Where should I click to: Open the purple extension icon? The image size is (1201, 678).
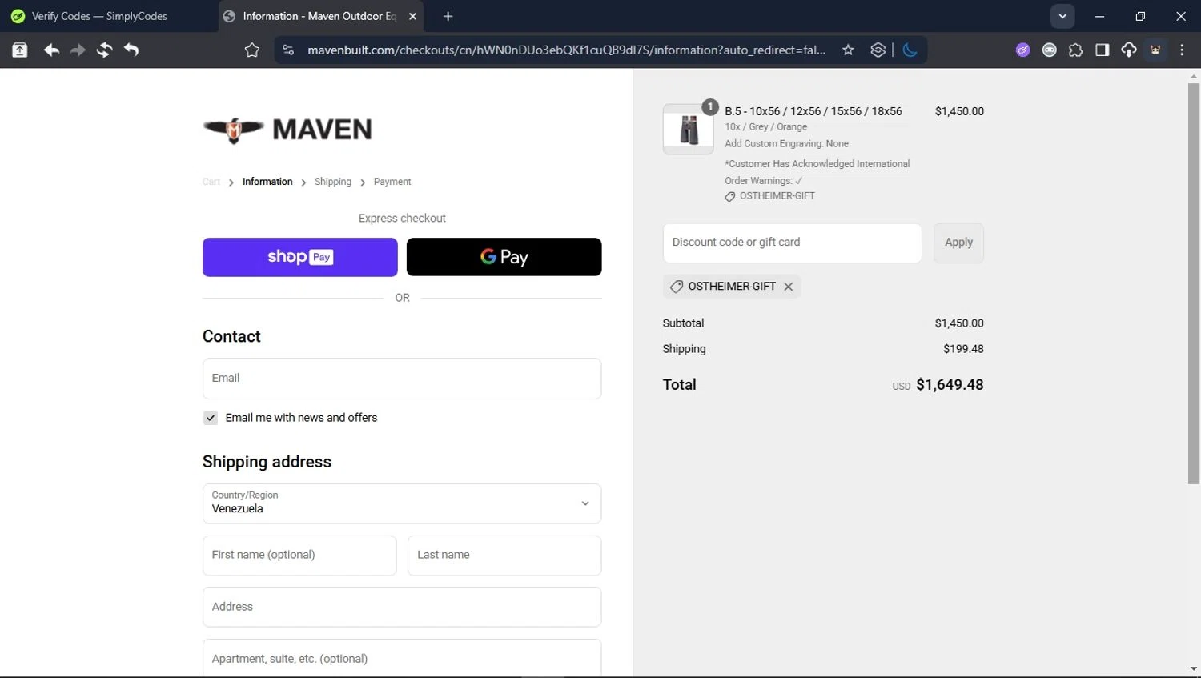coord(1022,50)
